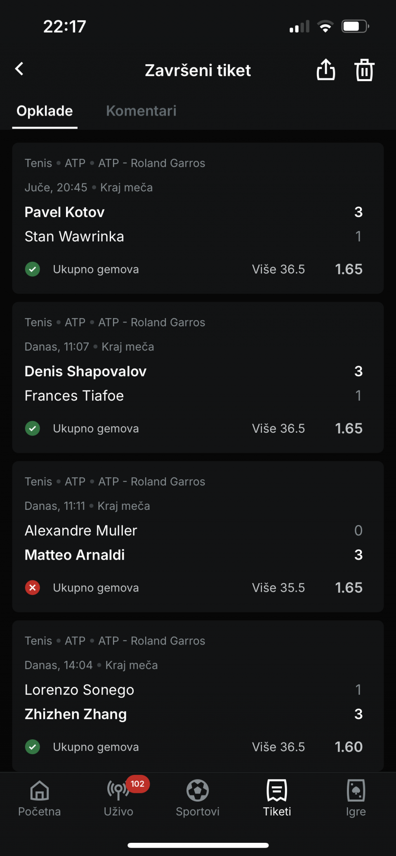Open Uživo live section
This screenshot has height=856, width=396.
(118, 798)
